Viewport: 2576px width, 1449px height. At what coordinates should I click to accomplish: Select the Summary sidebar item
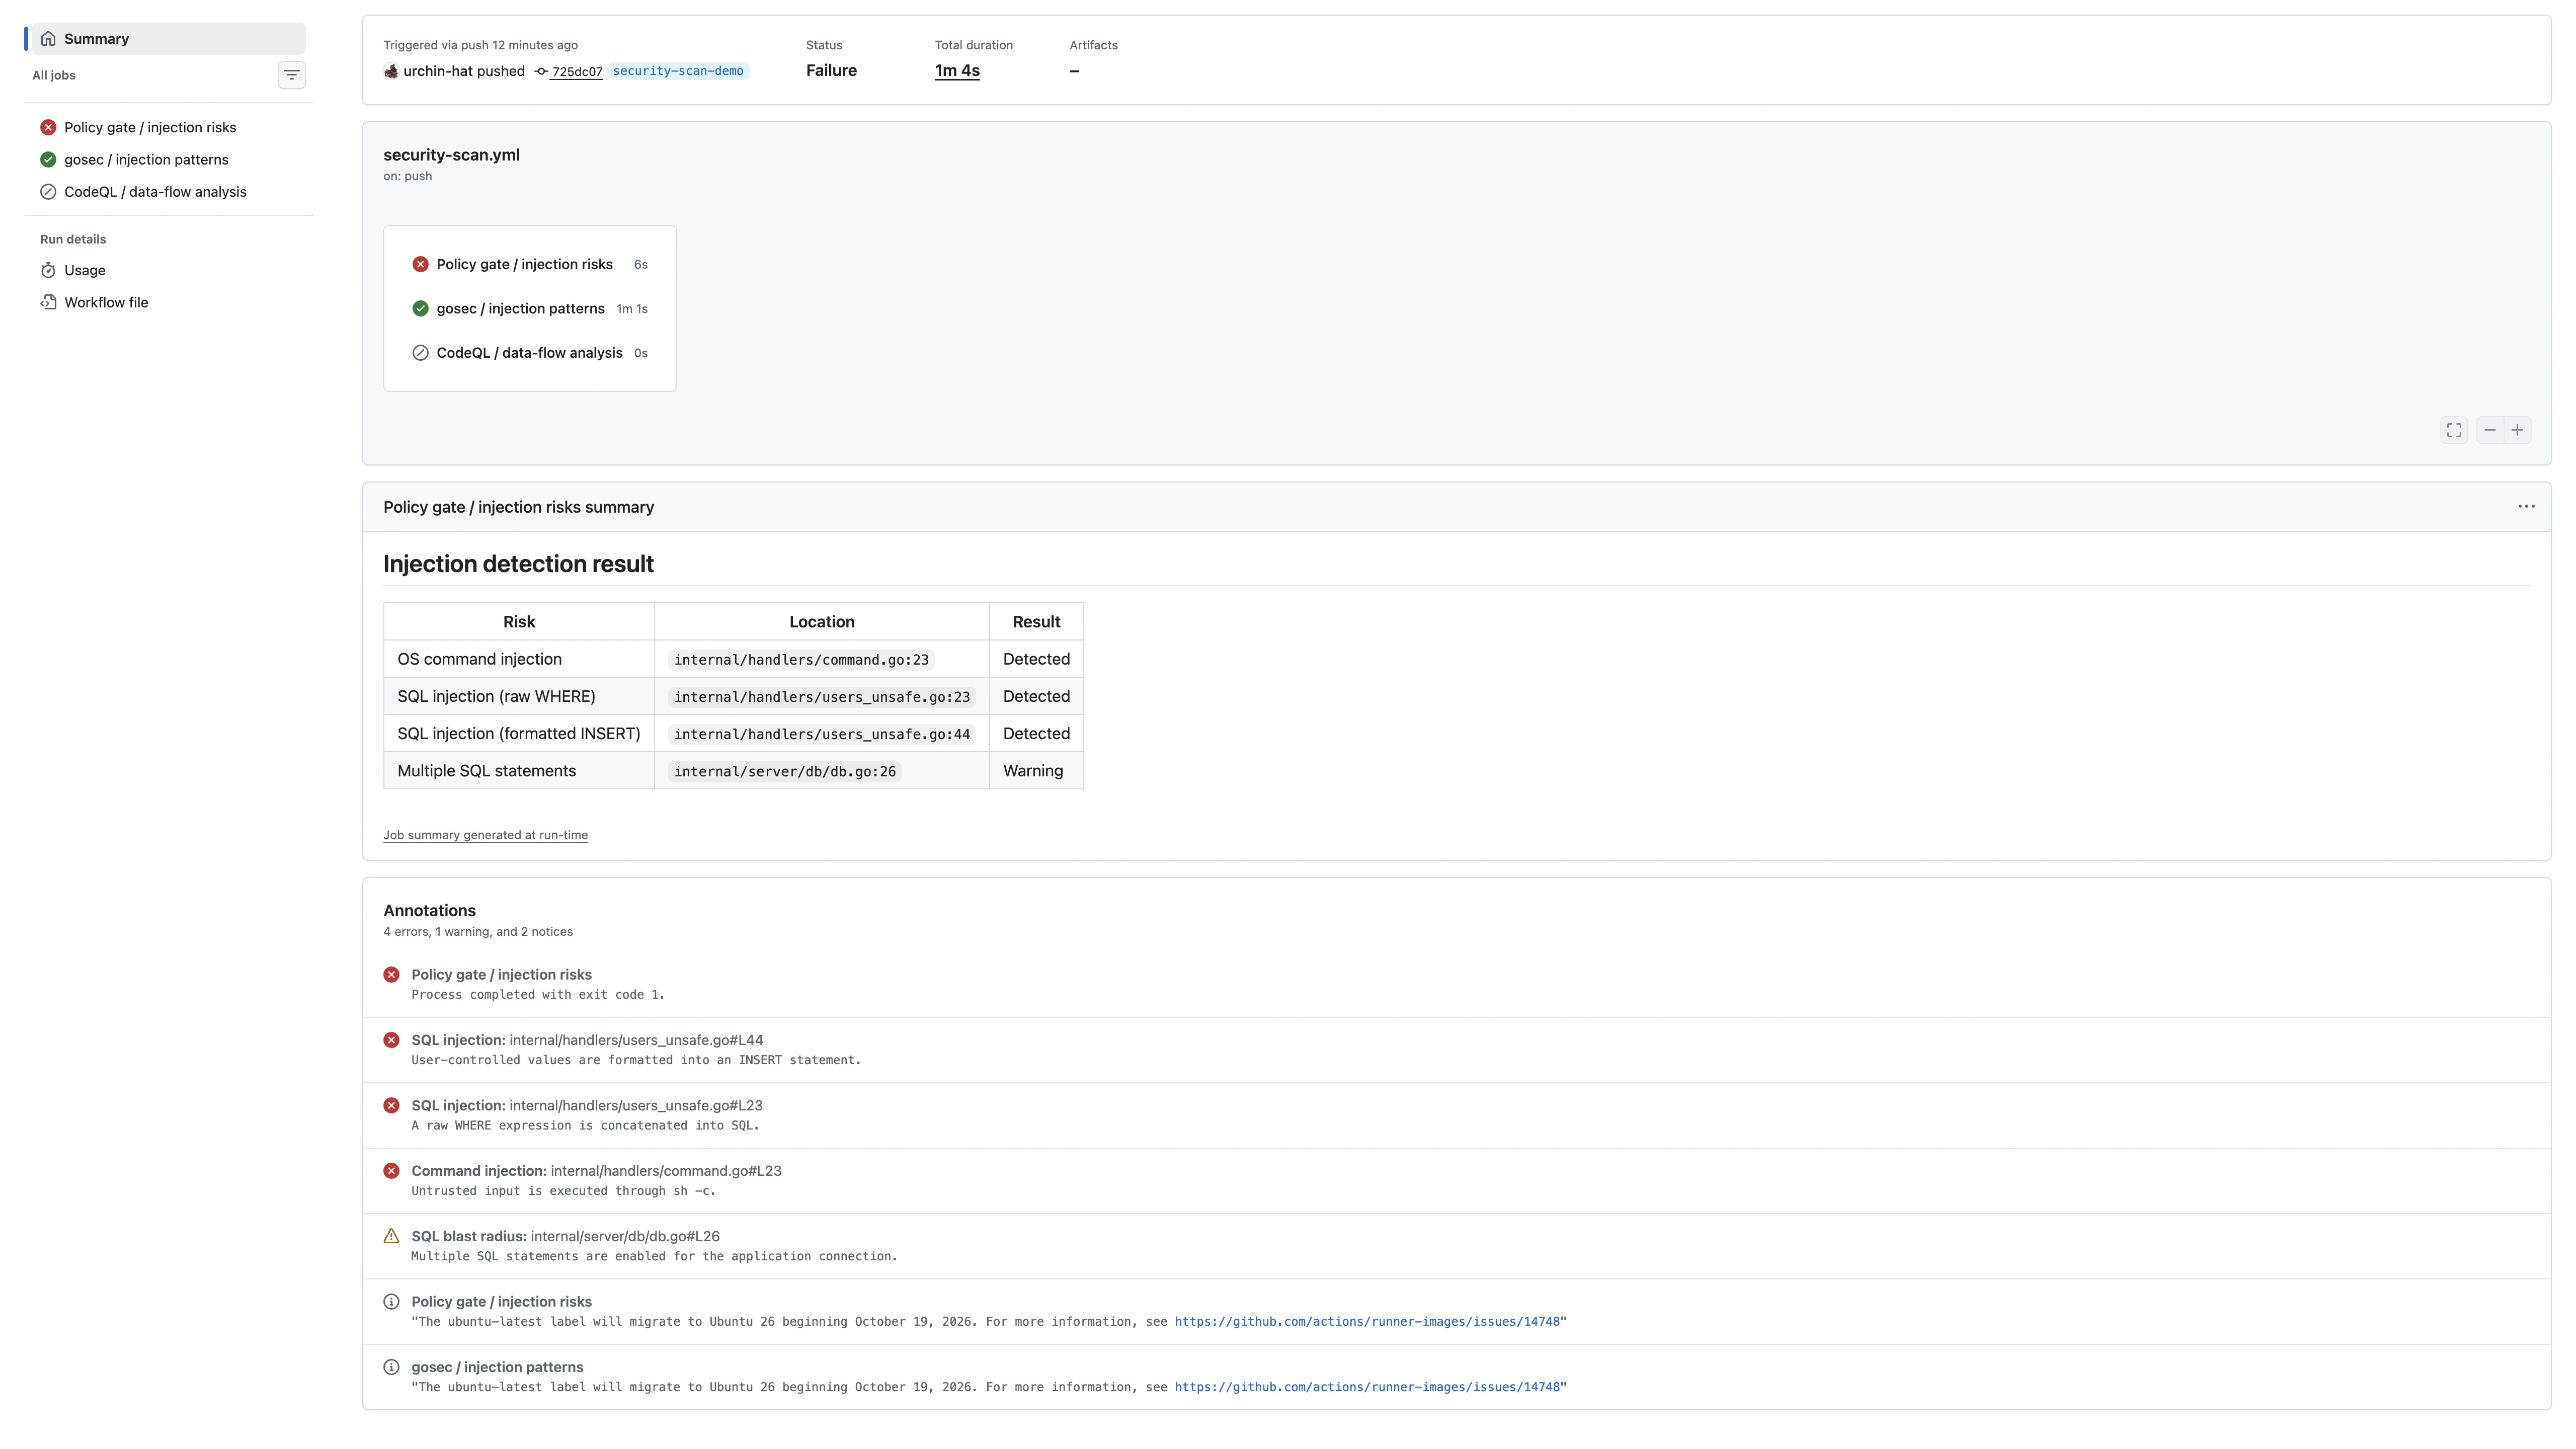click(168, 39)
